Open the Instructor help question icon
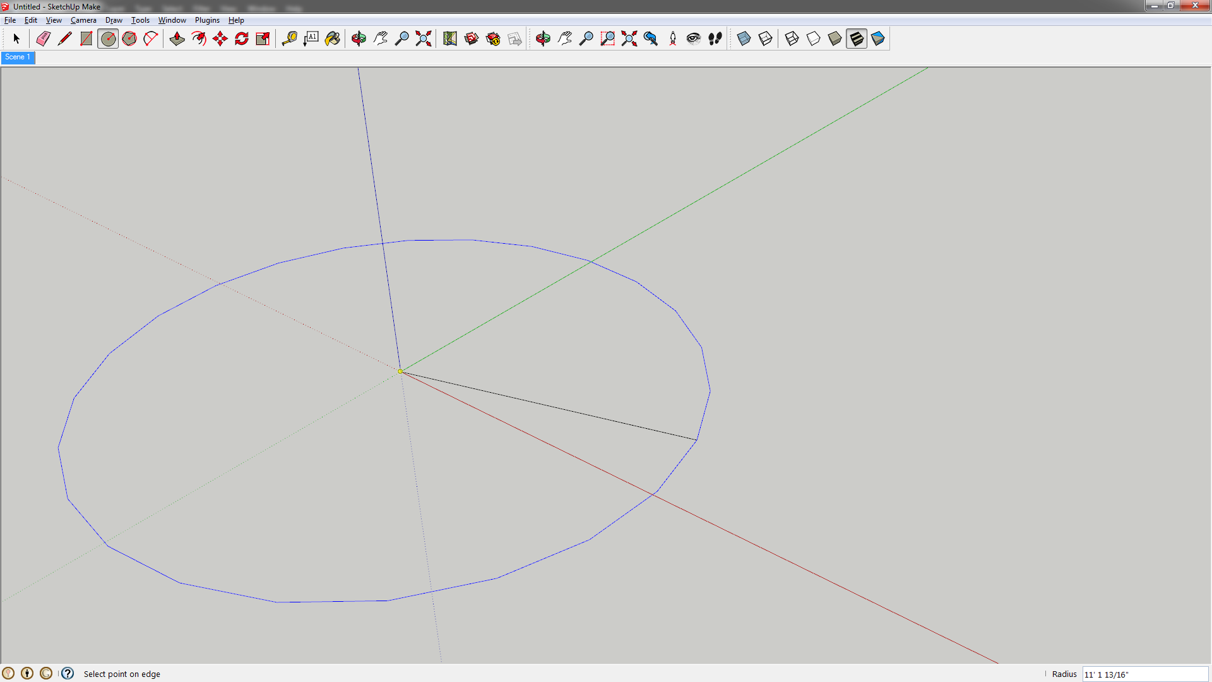 [68, 674]
